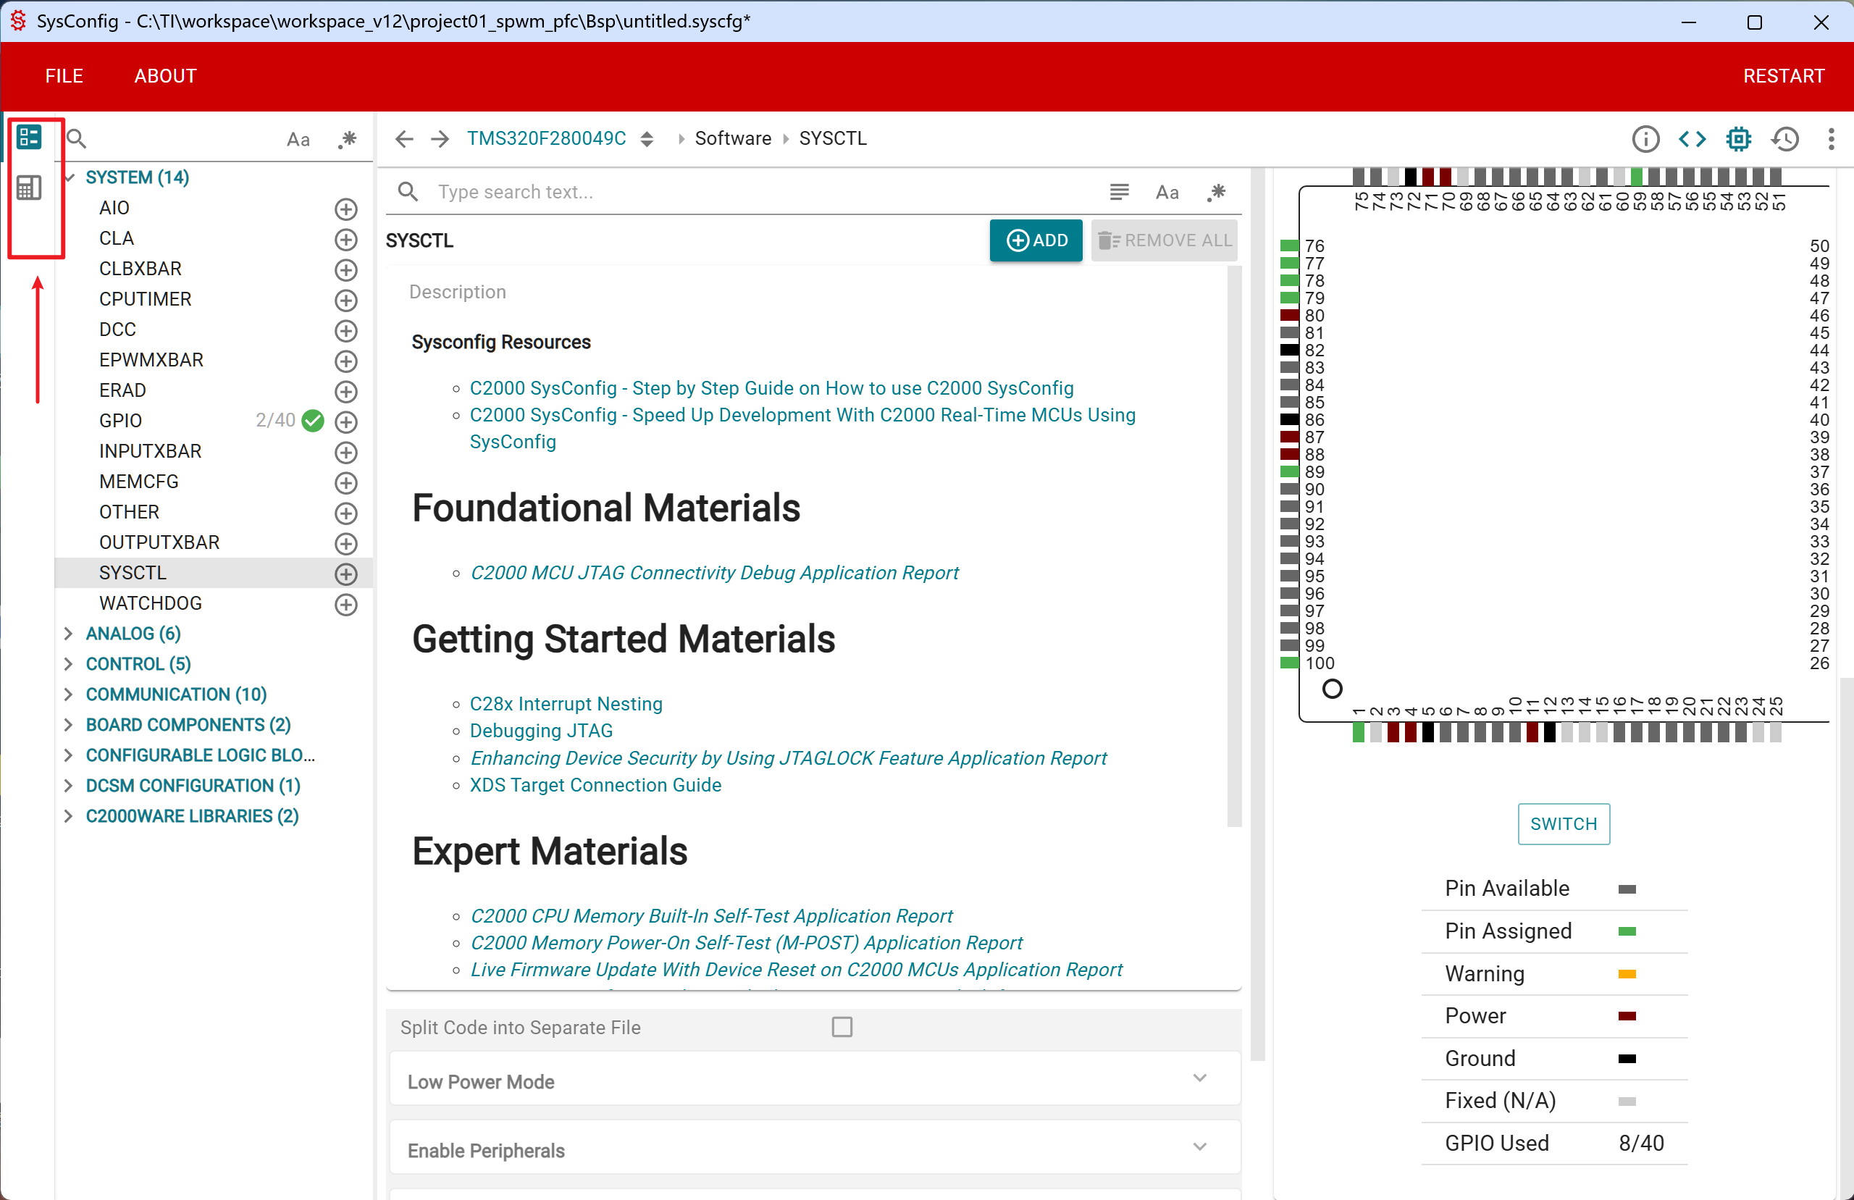1854x1200 pixels.
Task: Click the GPIO green checkmark status
Action: pyautogui.click(x=313, y=421)
